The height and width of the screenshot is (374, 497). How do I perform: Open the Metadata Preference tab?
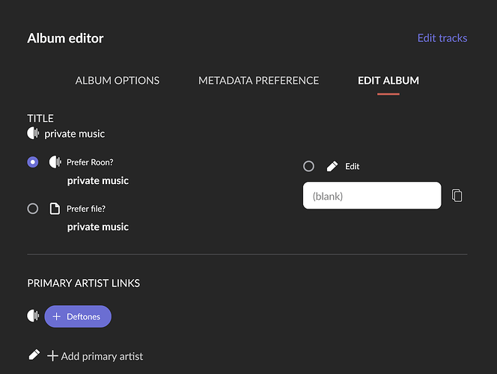point(258,81)
